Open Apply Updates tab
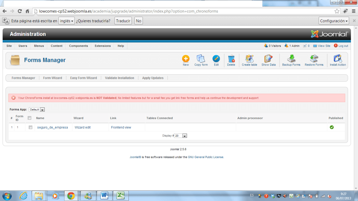This screenshot has height=201, width=358. [x=153, y=78]
